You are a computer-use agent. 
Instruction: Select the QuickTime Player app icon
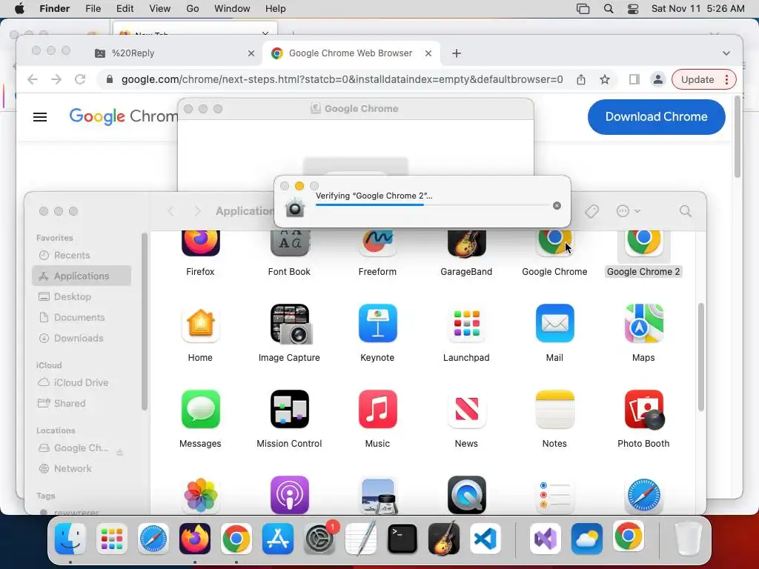click(x=467, y=495)
